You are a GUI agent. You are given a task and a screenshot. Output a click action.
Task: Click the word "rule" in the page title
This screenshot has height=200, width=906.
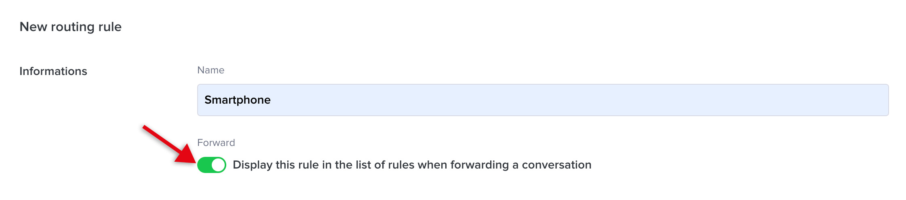[x=110, y=27]
